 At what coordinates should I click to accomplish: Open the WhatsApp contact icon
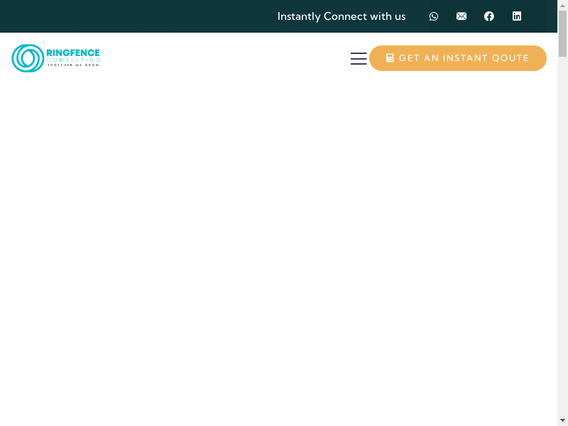point(434,16)
